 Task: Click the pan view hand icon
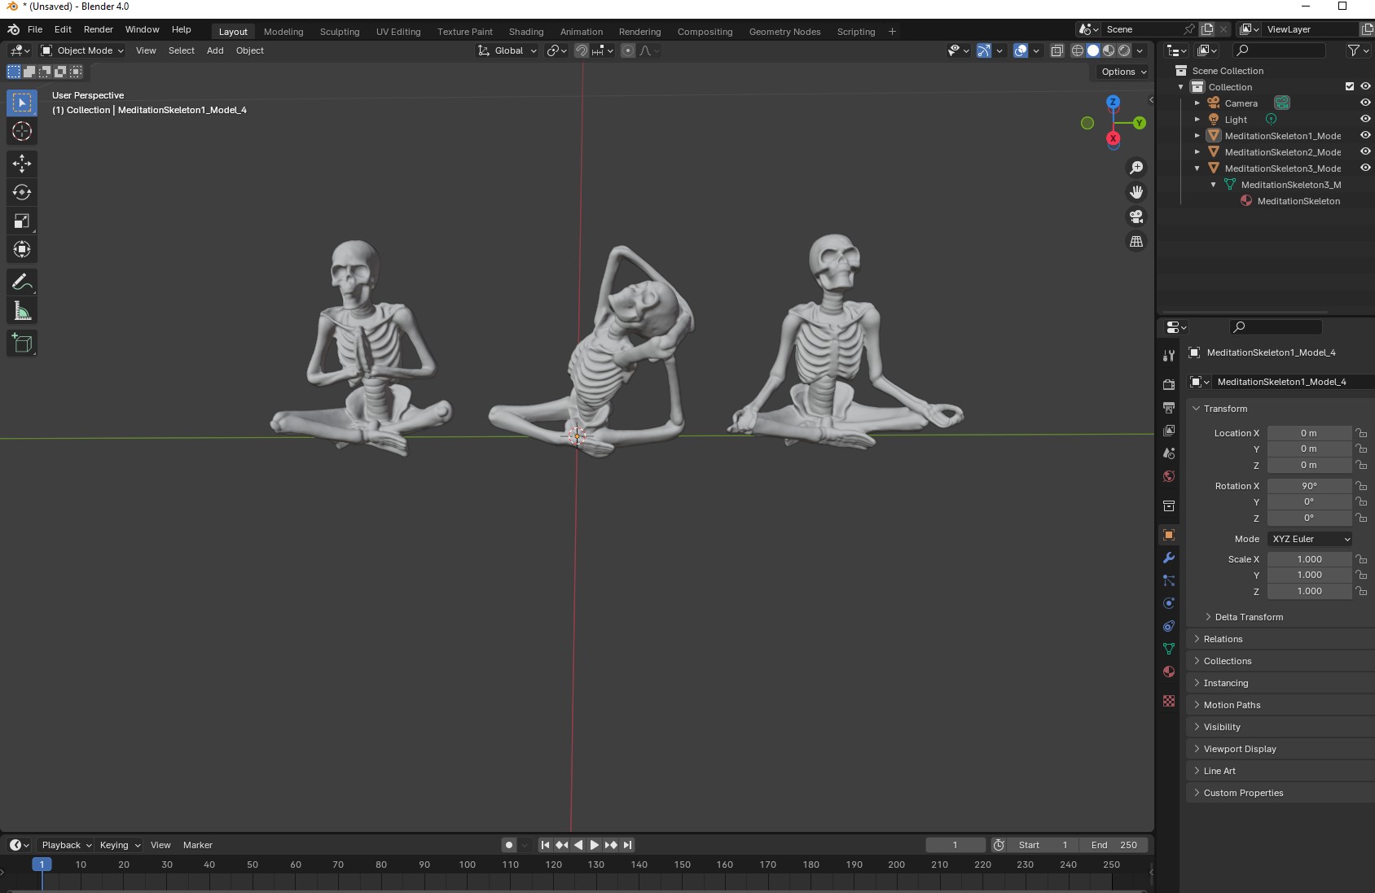[1136, 192]
